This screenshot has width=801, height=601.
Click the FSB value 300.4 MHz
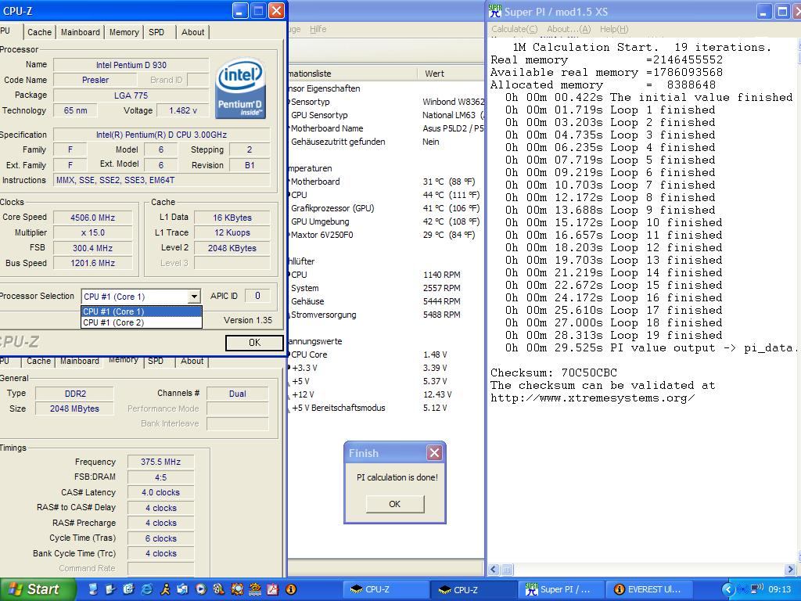coord(92,248)
